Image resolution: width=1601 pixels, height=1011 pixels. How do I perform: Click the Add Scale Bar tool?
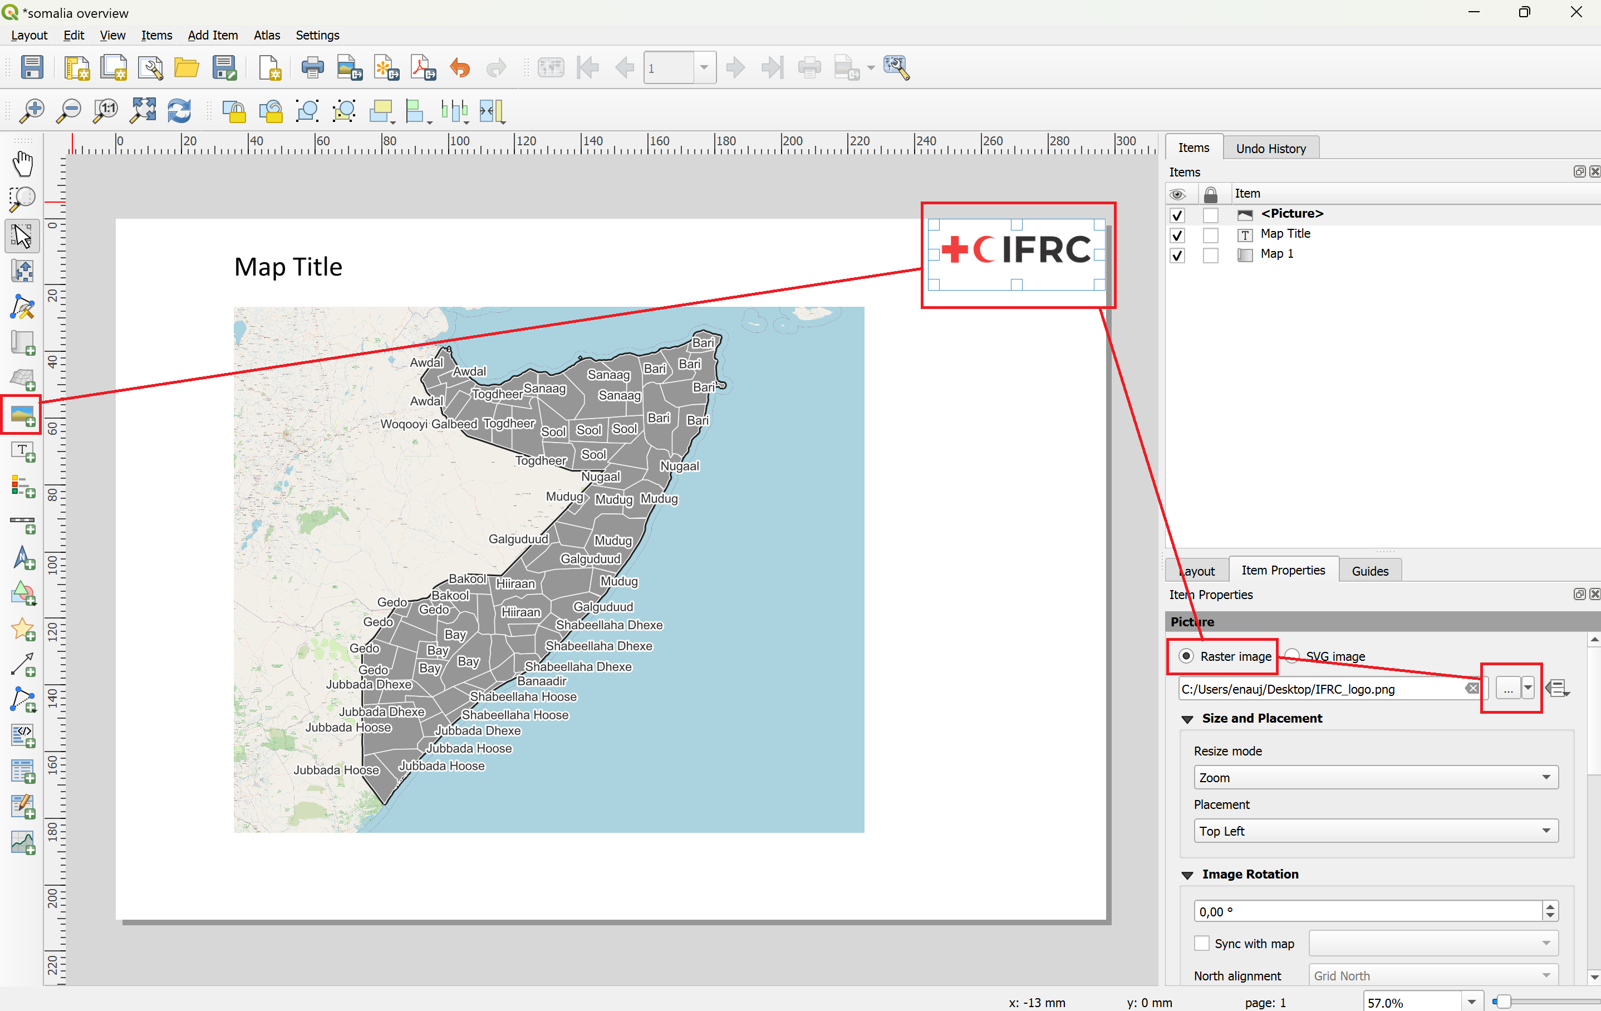[x=22, y=523]
